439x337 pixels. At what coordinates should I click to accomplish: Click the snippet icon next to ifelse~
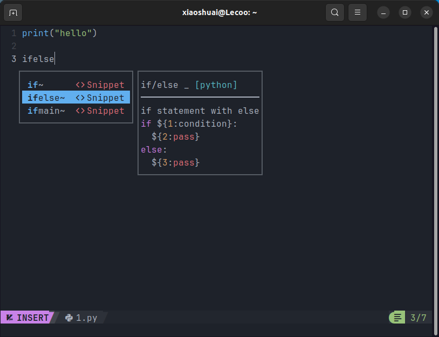[80, 98]
